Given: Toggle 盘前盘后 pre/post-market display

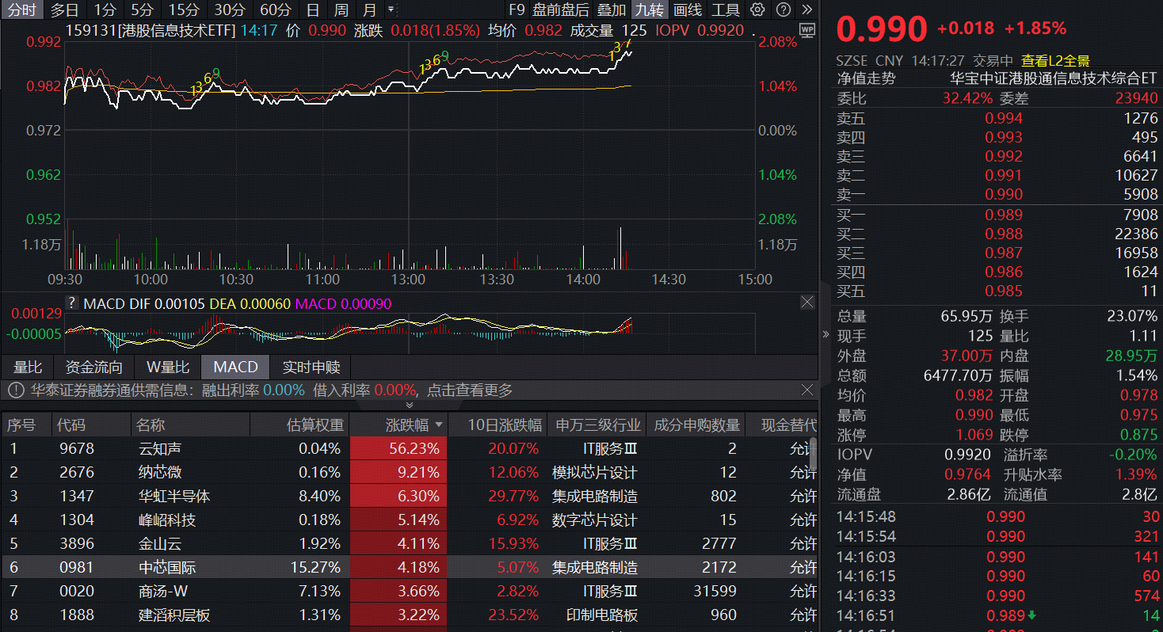Looking at the screenshot, I should pos(561,10).
